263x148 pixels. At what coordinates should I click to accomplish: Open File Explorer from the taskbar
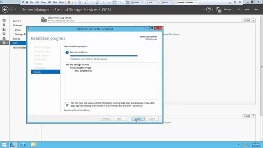pos(34,145)
